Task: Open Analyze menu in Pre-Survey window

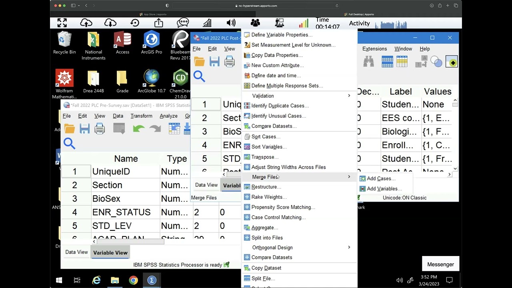Action: click(168, 116)
